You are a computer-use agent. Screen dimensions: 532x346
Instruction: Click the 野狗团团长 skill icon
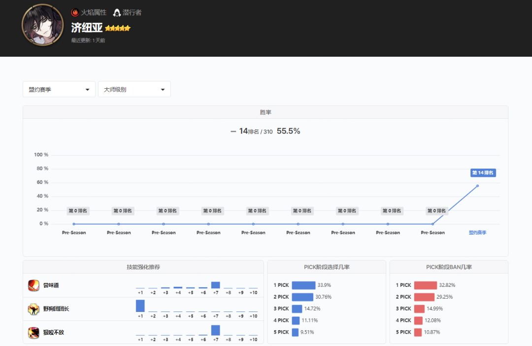coord(33,309)
